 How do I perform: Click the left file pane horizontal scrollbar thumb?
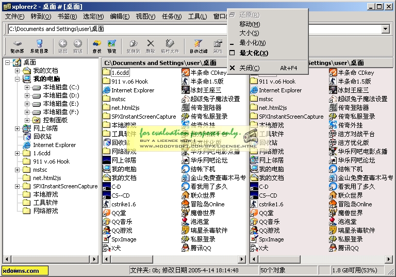coord(131,259)
